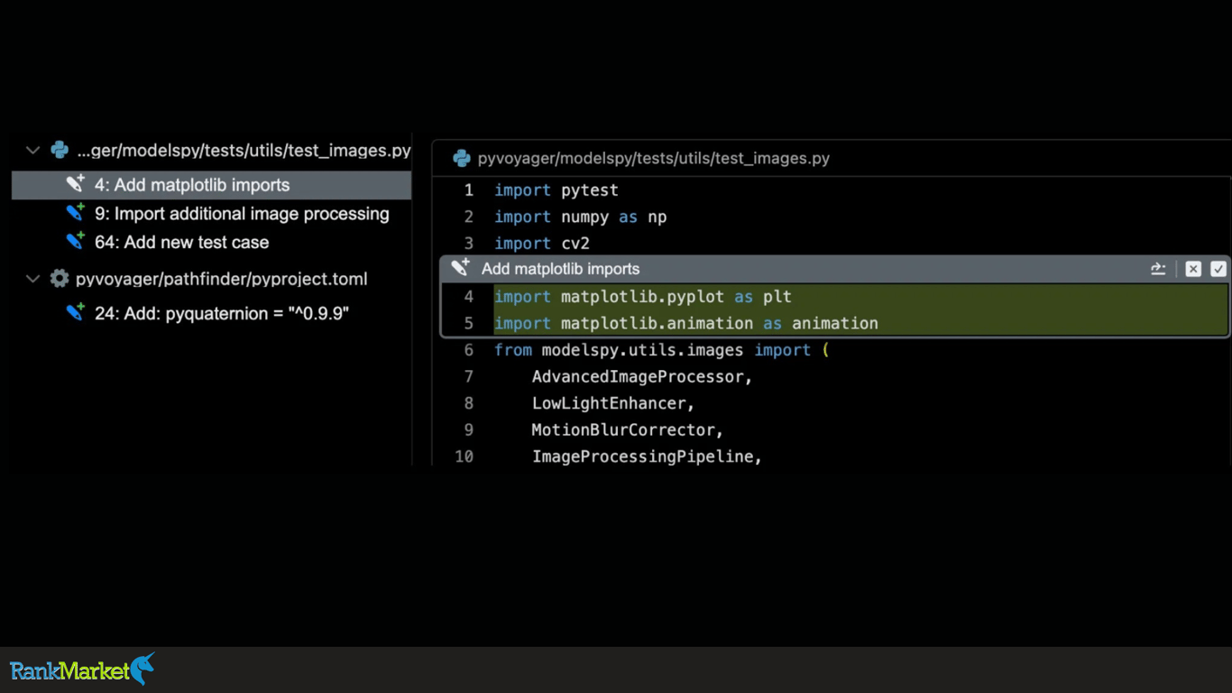Reject the matplotlib imports change via the X
The width and height of the screenshot is (1232, 693).
pyautogui.click(x=1193, y=268)
